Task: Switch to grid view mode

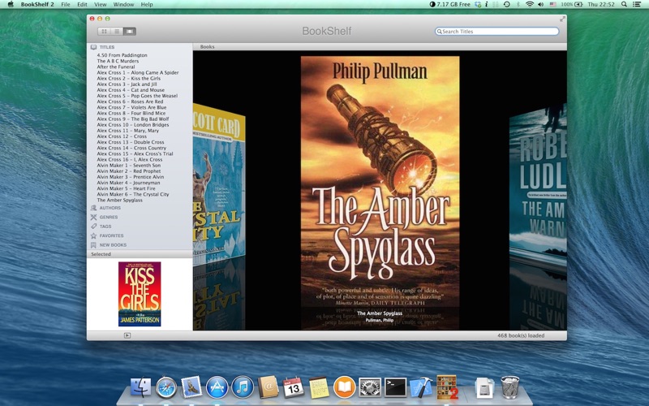Action: pos(104,31)
